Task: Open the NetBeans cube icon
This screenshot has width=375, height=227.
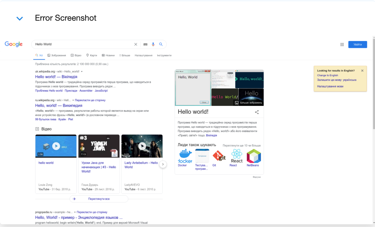Action: [x=254, y=156]
